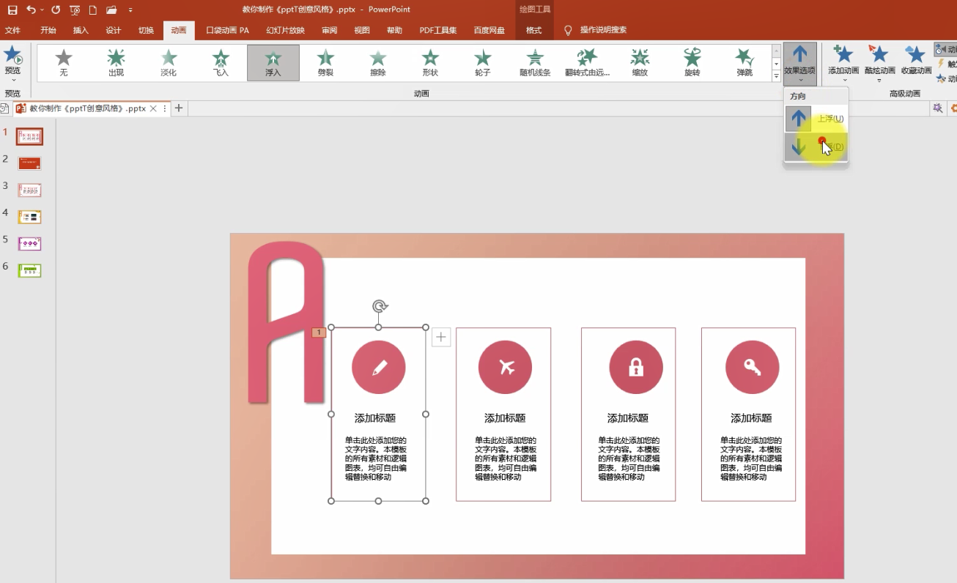This screenshot has width=957, height=583.
Task: Expand the full animation gallery
Action: [776, 76]
